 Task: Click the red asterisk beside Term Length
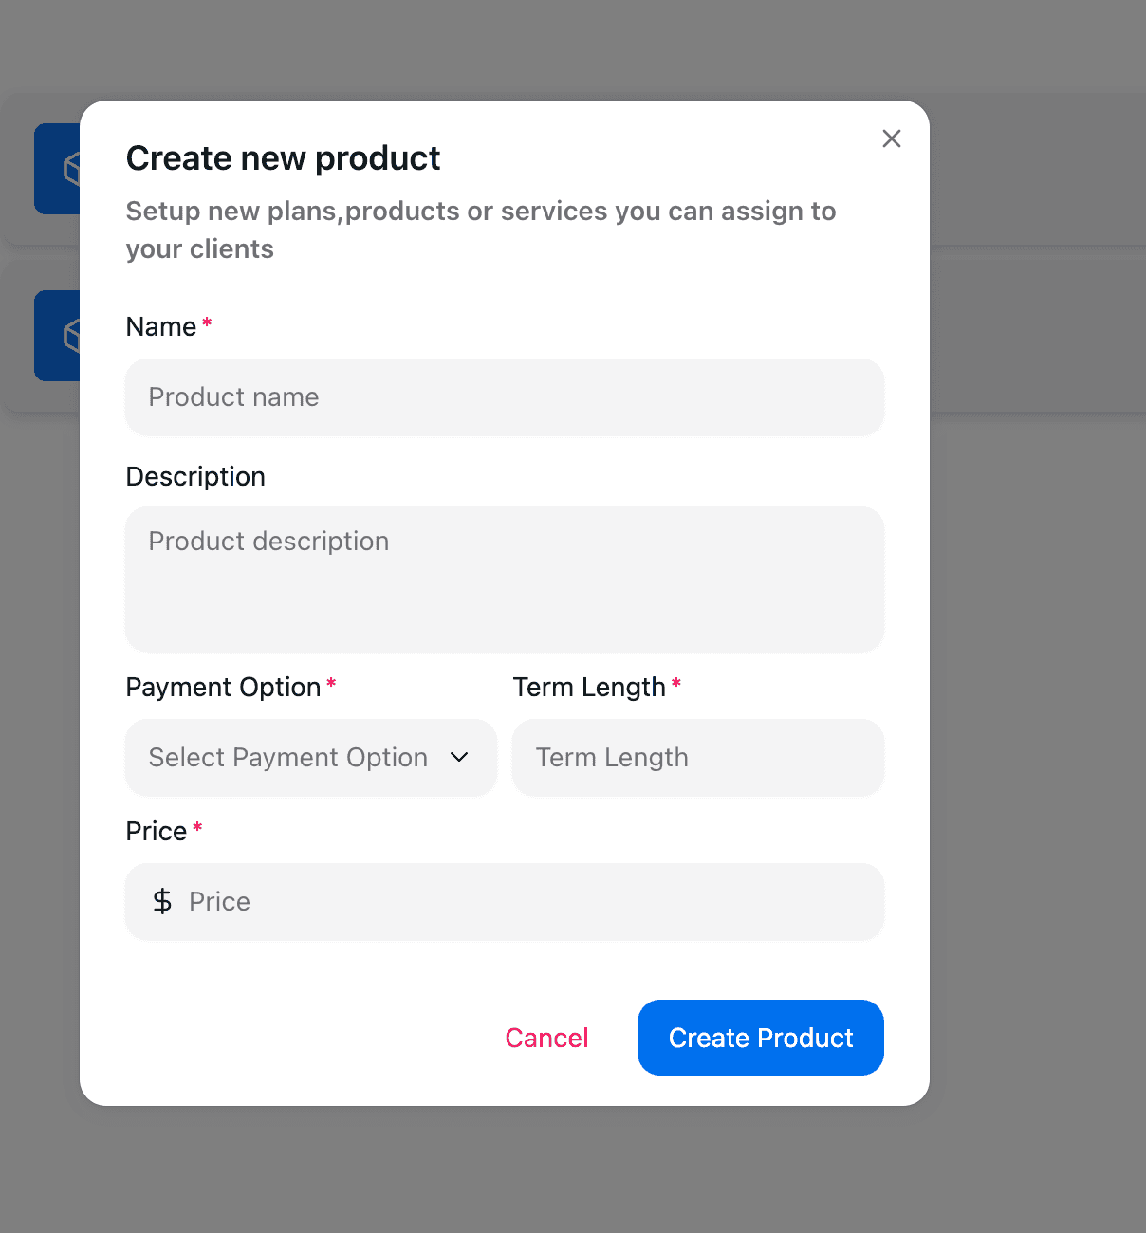(x=676, y=683)
